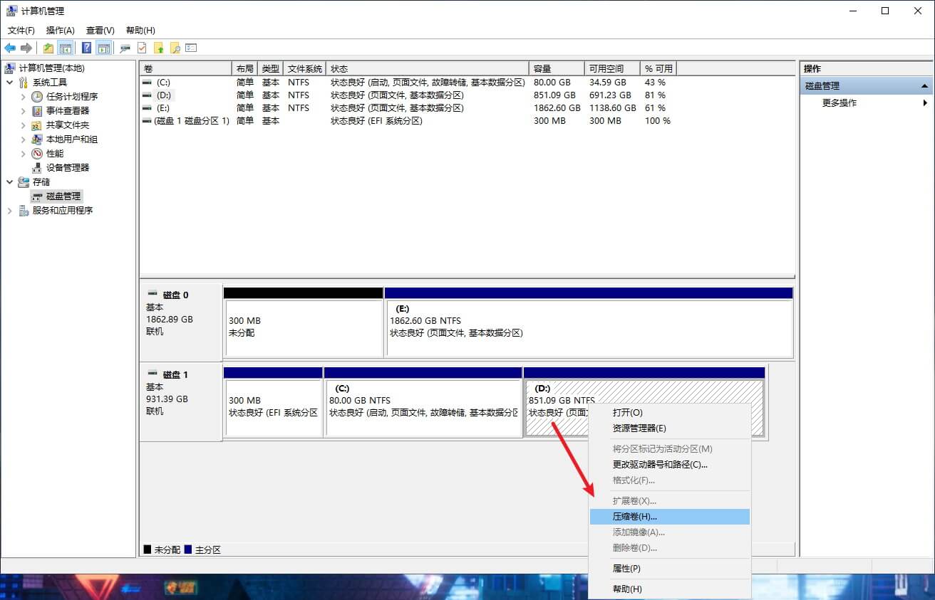This screenshot has width=935, height=600.
Task: Toggle the console tree show/hide toolbar icon
Action: (66, 48)
